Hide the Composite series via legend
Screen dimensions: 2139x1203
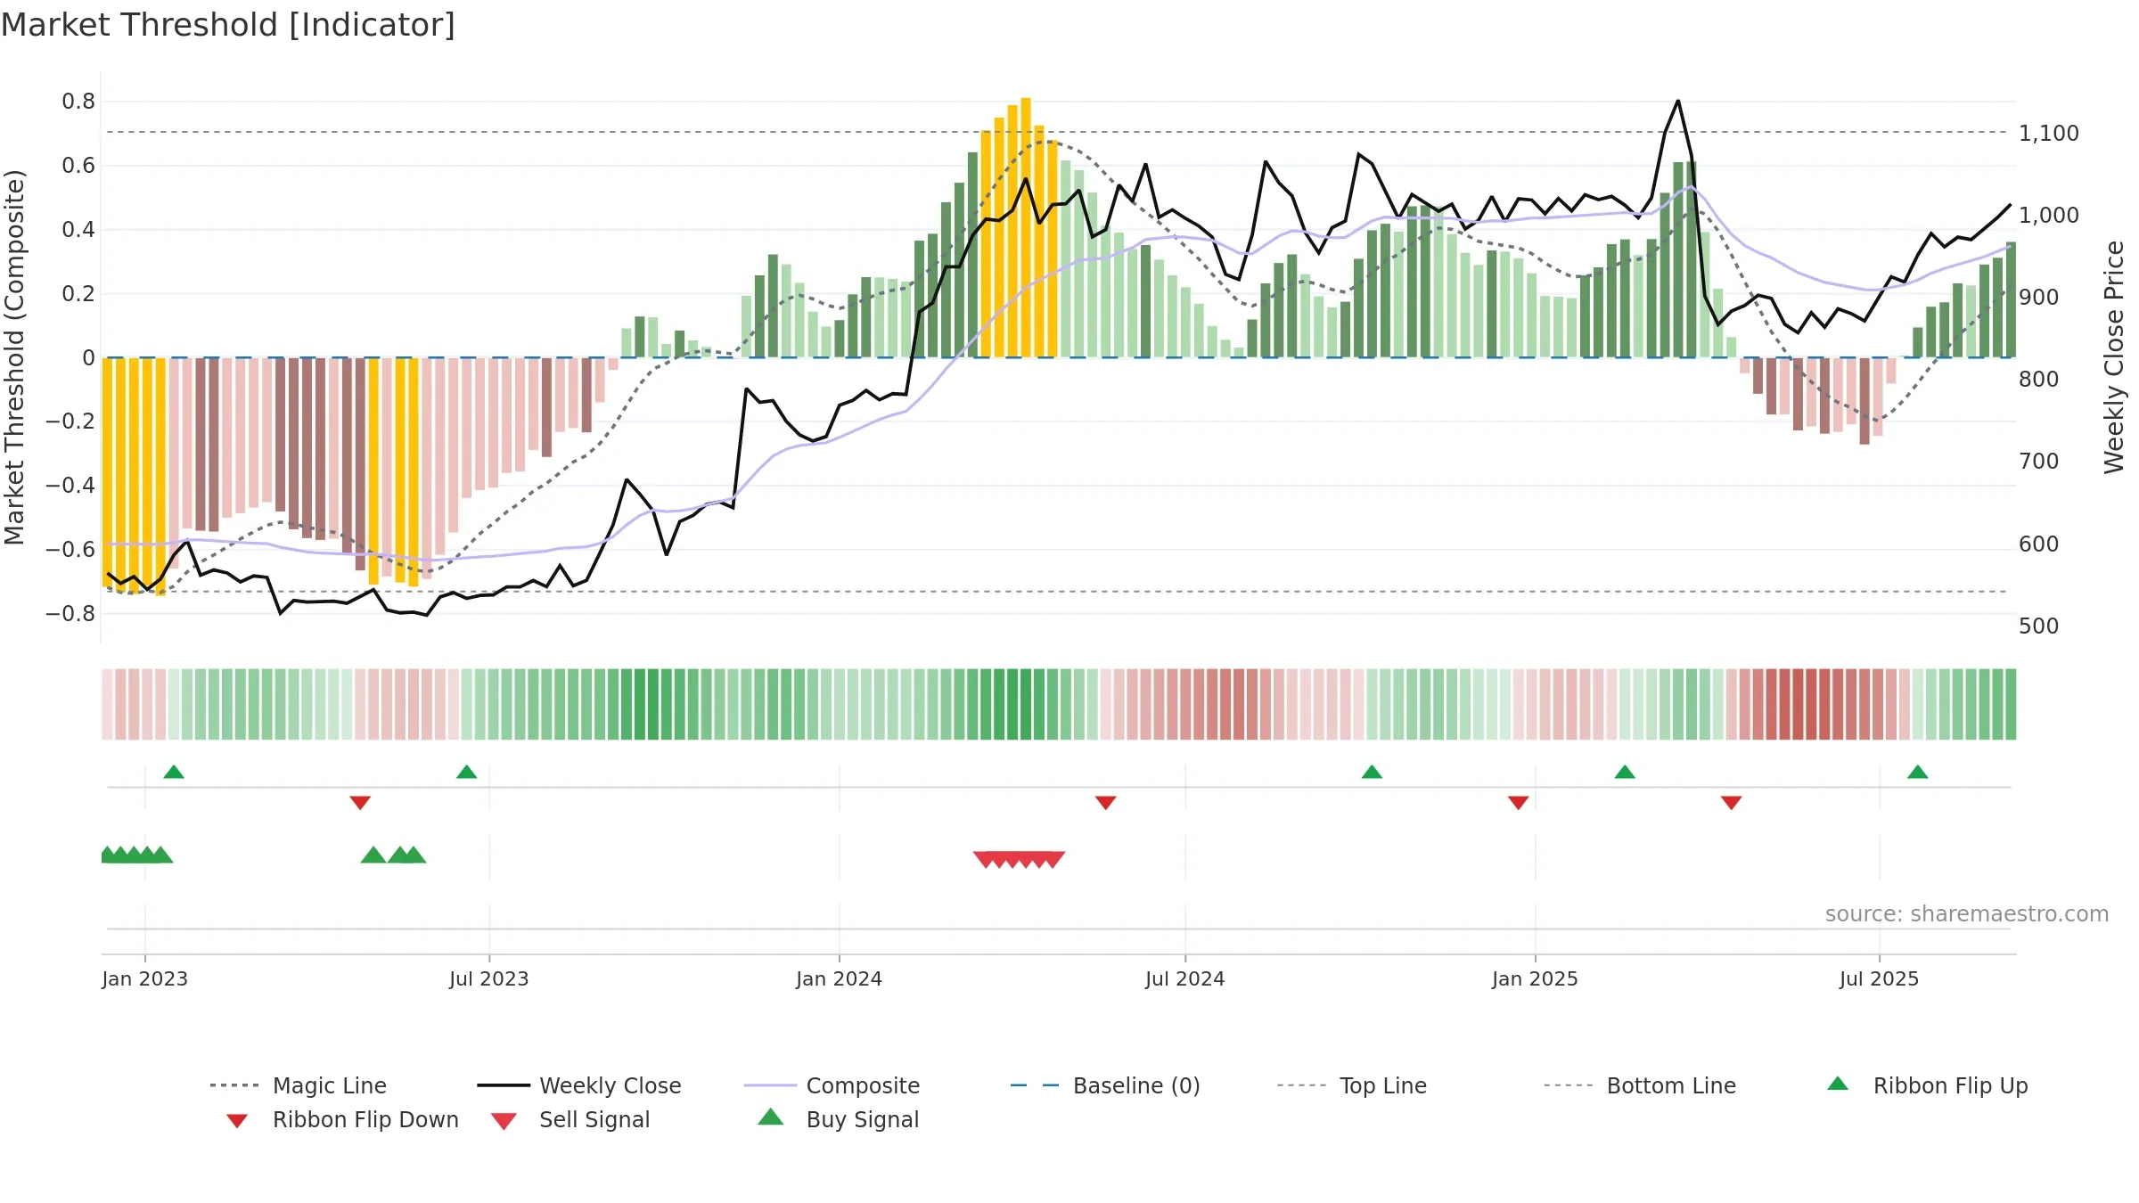coord(832,1085)
